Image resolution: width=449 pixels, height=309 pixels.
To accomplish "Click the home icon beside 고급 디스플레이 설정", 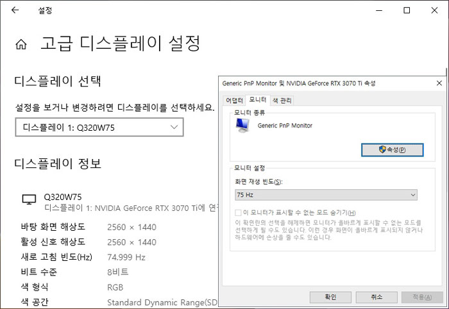I will coord(21,45).
